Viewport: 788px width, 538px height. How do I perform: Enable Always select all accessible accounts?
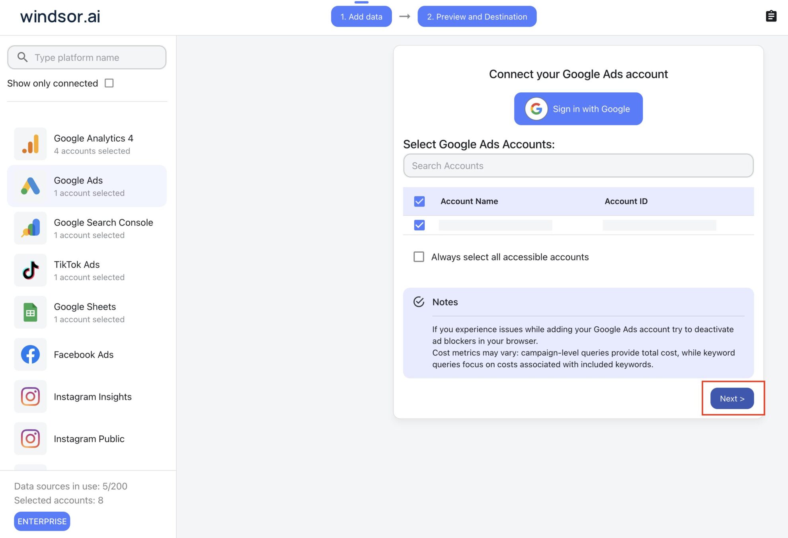pyautogui.click(x=419, y=257)
